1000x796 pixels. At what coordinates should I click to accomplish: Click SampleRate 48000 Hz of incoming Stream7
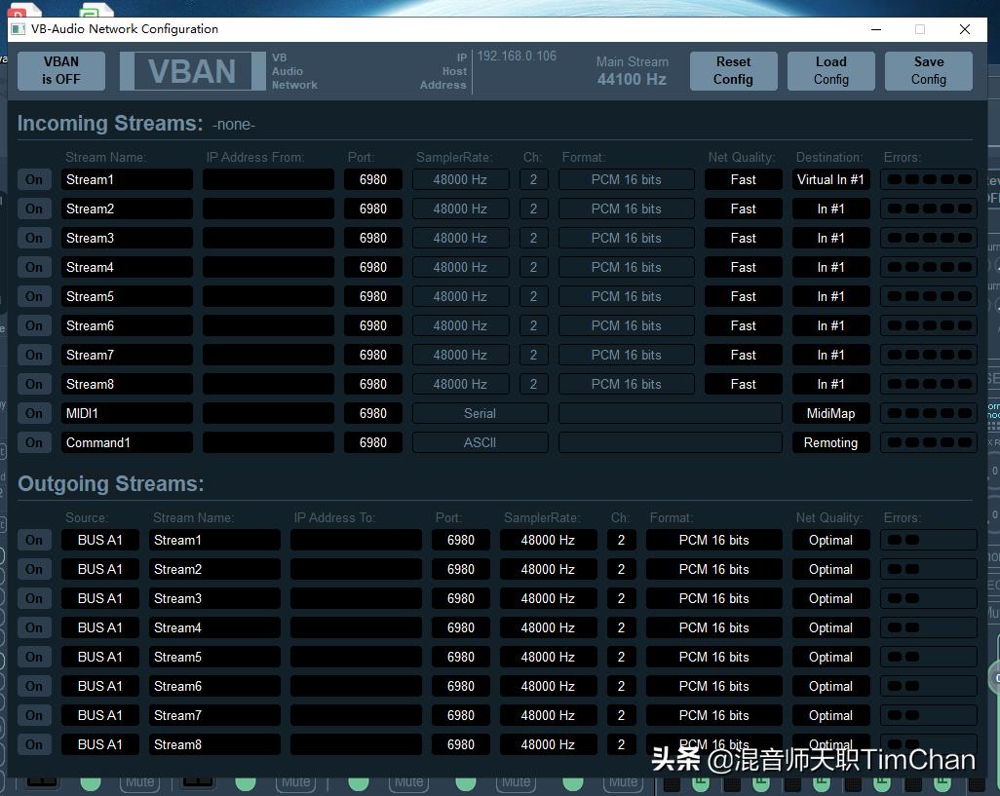(460, 355)
